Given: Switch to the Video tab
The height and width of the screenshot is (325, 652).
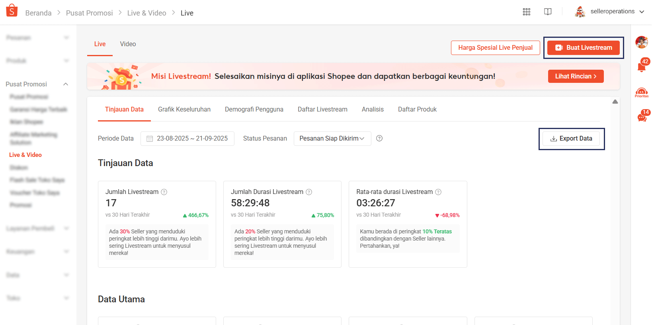Looking at the screenshot, I should pyautogui.click(x=128, y=44).
